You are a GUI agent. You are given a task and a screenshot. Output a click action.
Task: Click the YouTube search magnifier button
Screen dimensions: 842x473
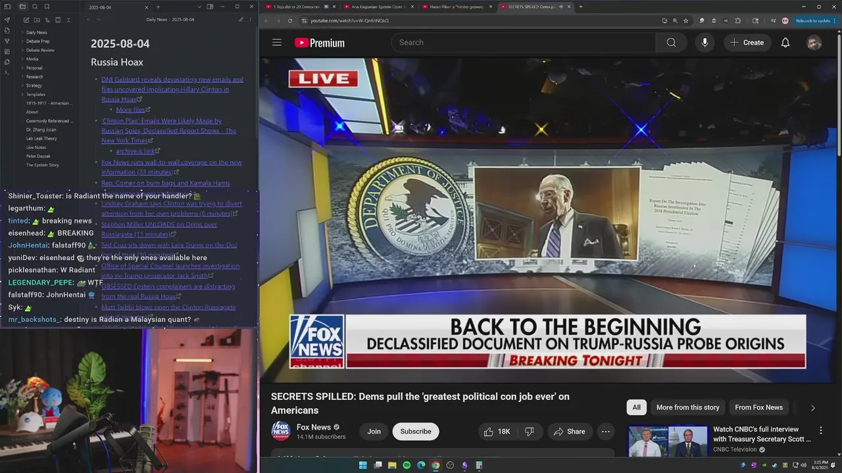tap(671, 43)
